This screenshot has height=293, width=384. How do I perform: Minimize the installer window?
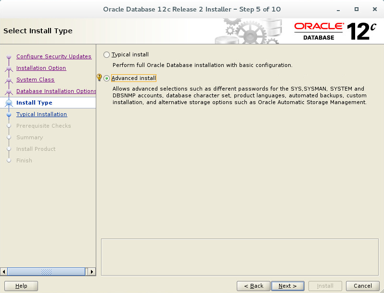coord(338,10)
